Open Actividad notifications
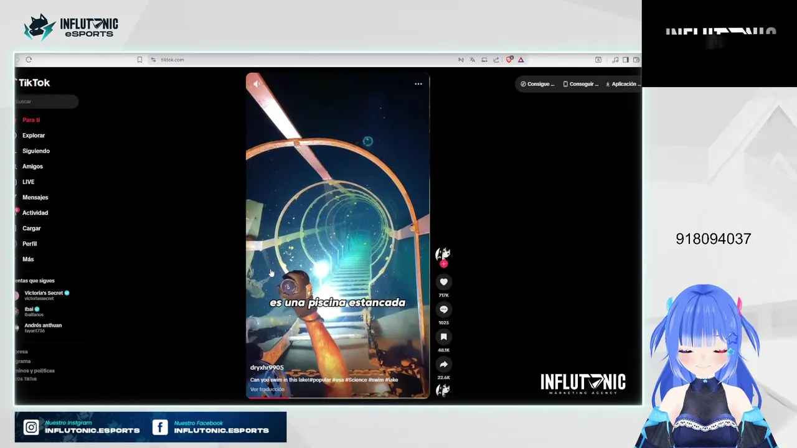Viewport: 797px width, 448px height. (35, 213)
